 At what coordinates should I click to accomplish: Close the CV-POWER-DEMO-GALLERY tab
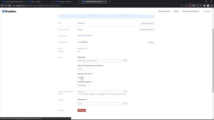pyautogui.click(x=106, y=2)
